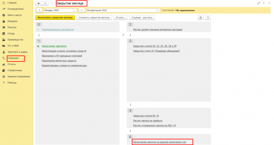Click the Конфетпром ООО organization field
Viewport: 274px width, 145px height.
coord(121,10)
